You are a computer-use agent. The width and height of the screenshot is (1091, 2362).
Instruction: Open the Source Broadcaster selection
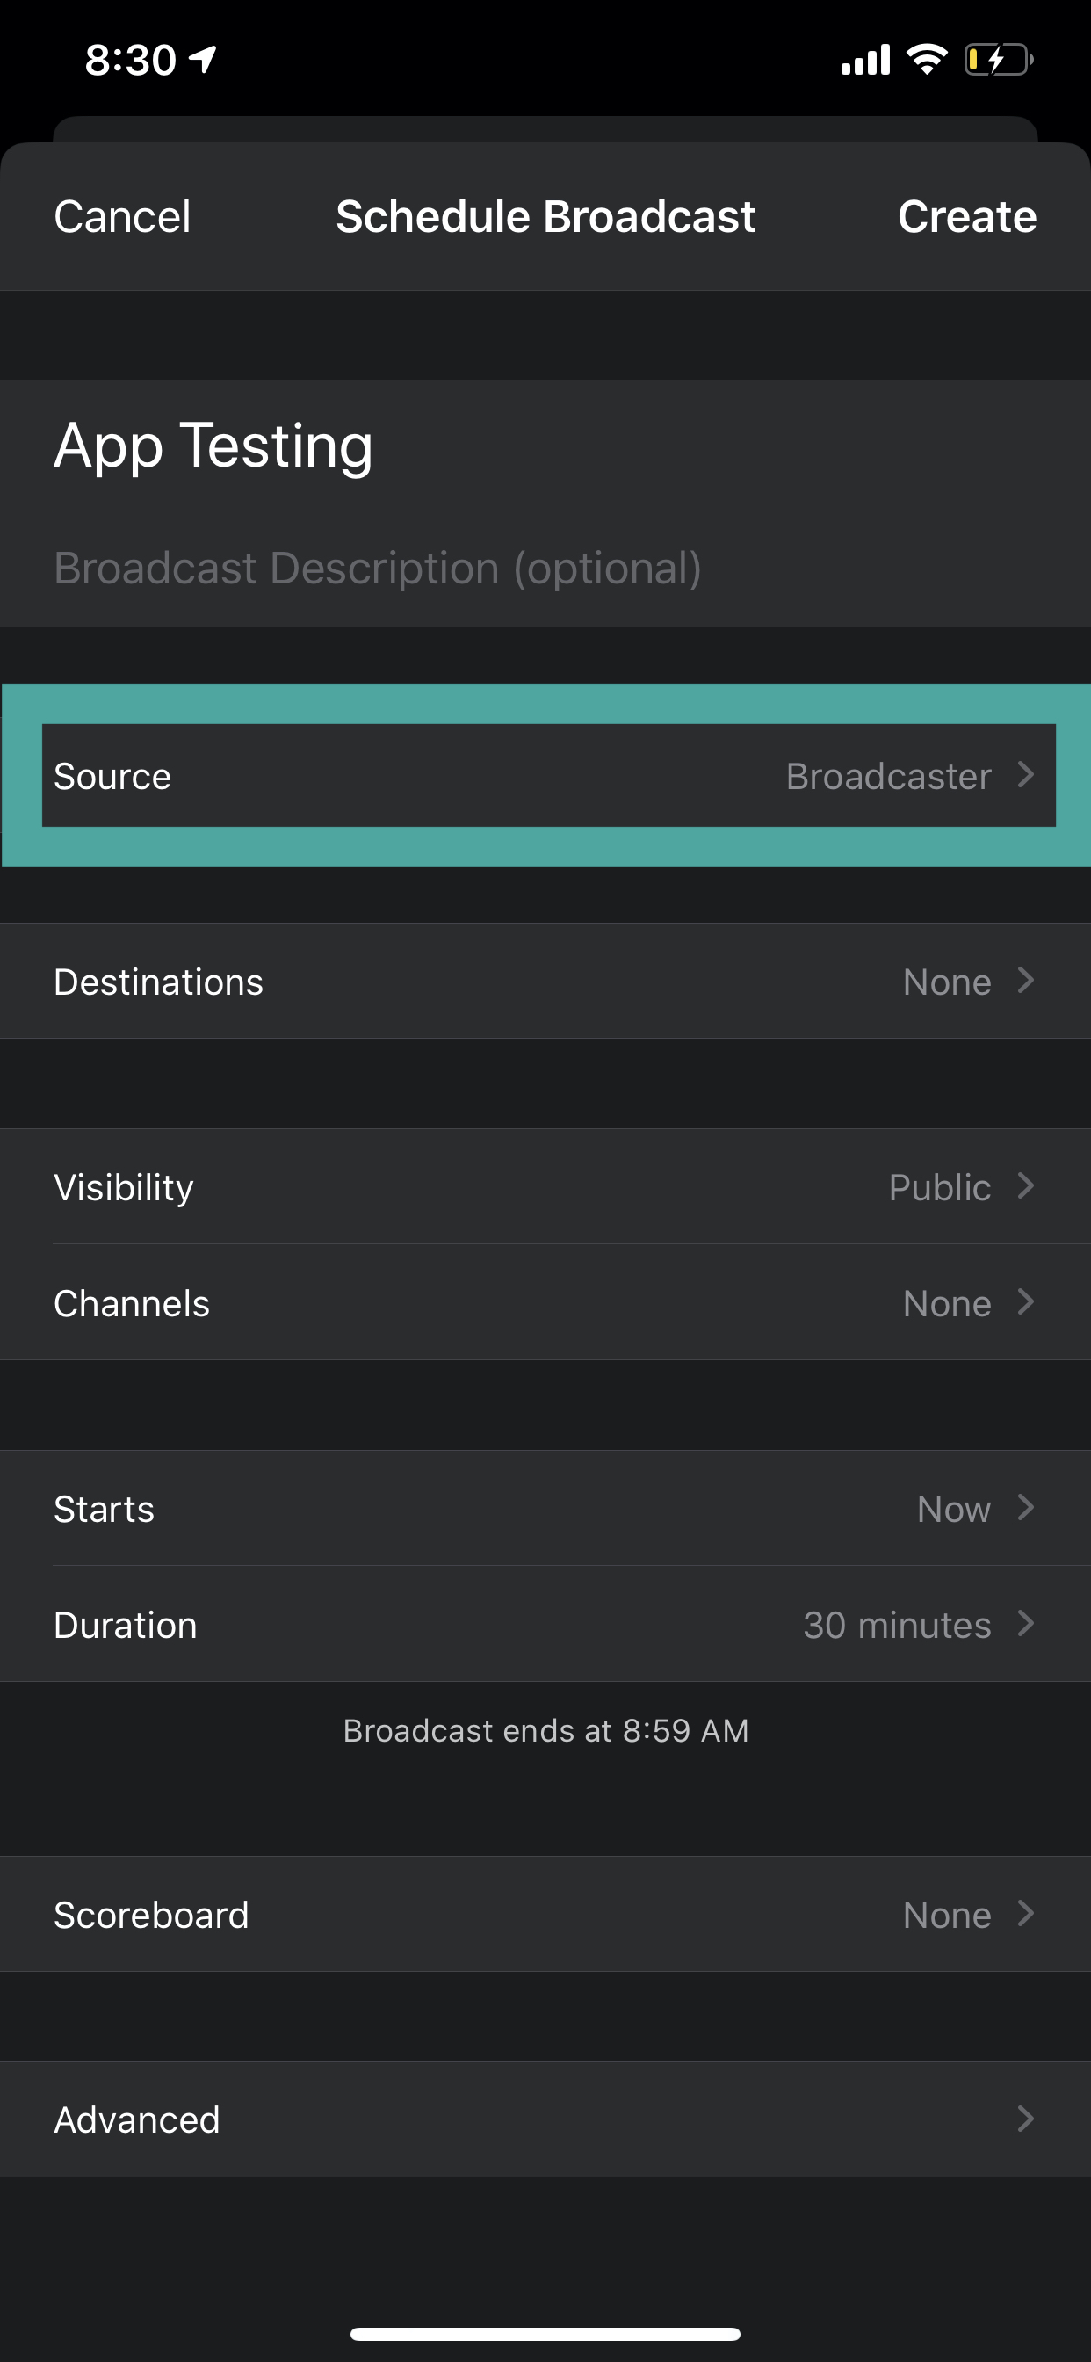point(546,776)
